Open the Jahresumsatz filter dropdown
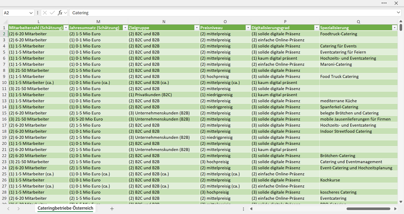The image size is (404, 214). pos(125,28)
